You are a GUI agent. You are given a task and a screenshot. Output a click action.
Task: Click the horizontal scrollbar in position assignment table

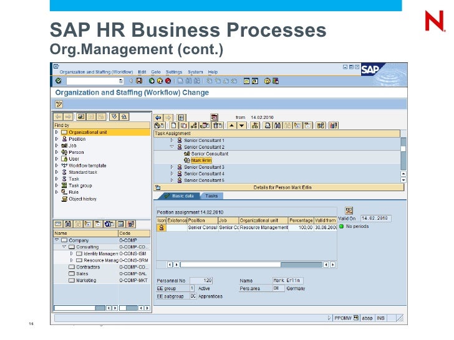(251, 265)
